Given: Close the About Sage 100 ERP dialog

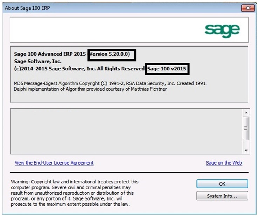Looking at the screenshot, I should [x=248, y=8].
